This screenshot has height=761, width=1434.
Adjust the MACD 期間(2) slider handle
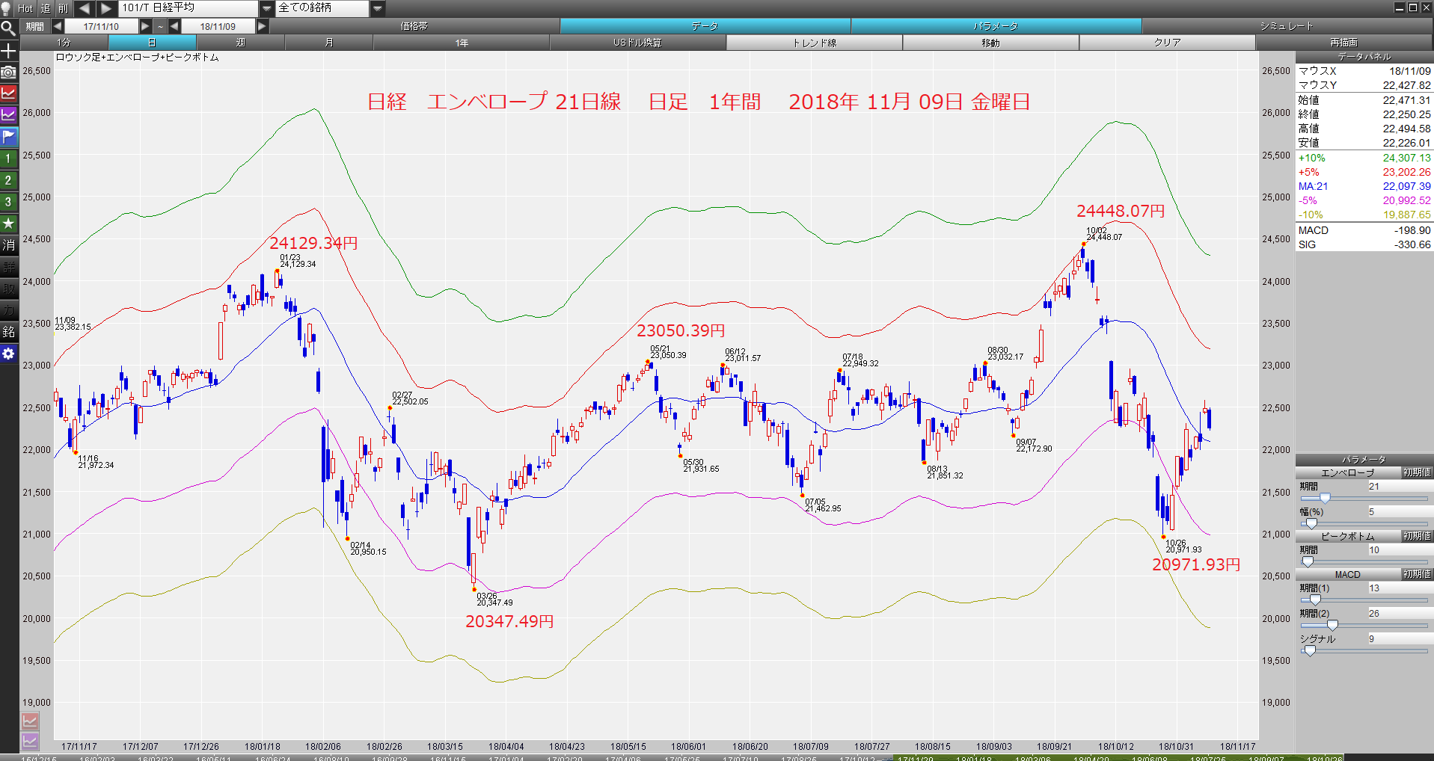(x=1332, y=625)
